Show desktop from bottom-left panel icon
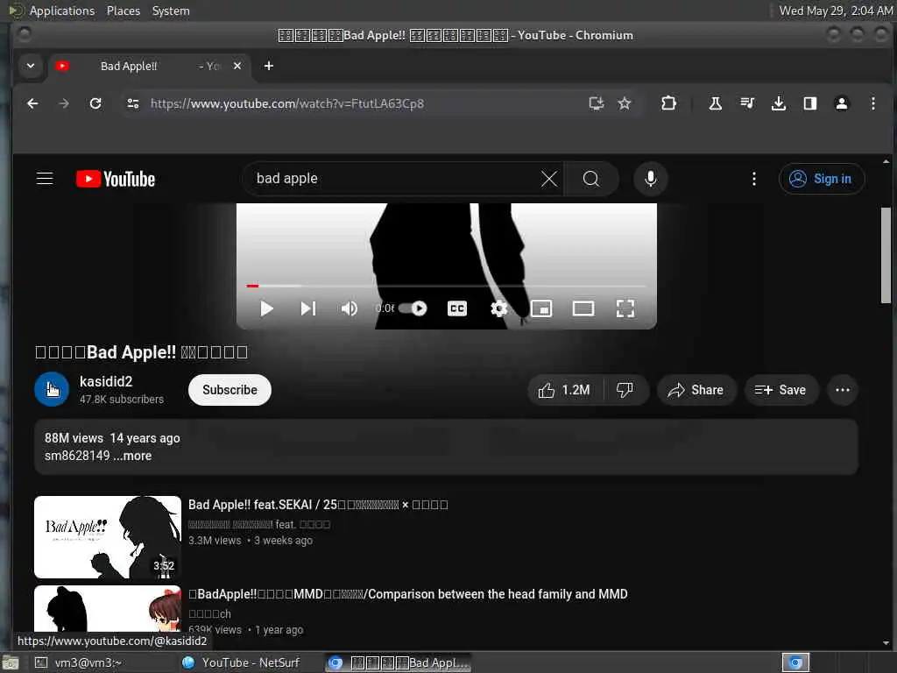The width and height of the screenshot is (897, 673). pyautogui.click(x=10, y=663)
